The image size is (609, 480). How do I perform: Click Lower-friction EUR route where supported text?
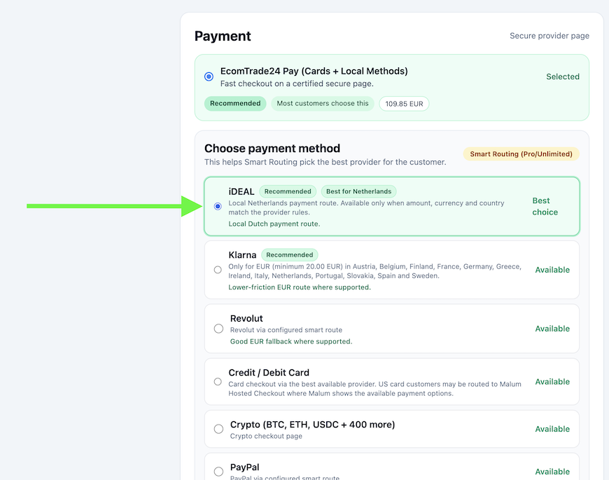coord(300,287)
